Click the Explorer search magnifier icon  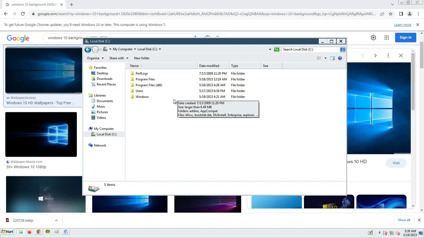(x=343, y=49)
